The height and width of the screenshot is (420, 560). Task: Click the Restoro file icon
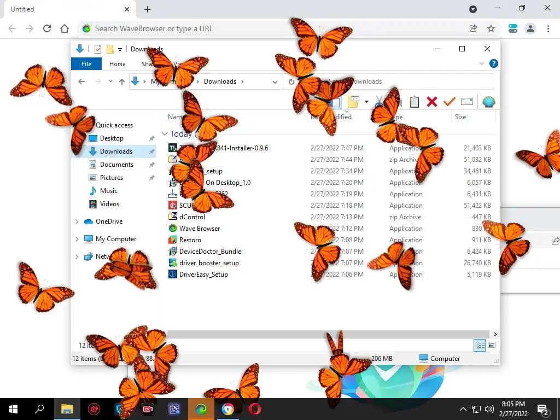[x=173, y=240]
